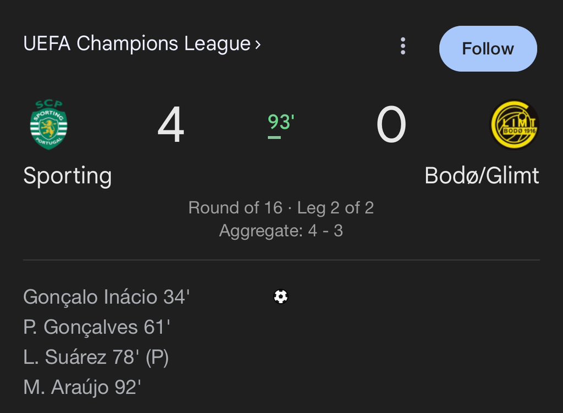Select Gonçalo Inácio 34' goal entry
The height and width of the screenshot is (413, 563).
point(106,297)
